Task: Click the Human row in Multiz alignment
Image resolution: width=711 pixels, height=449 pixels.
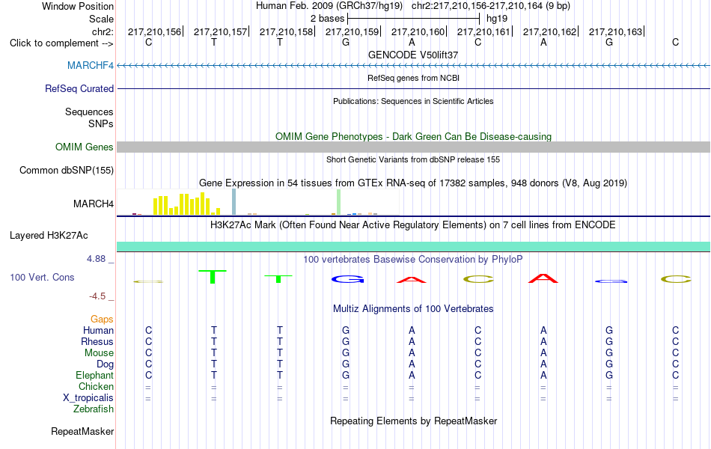Action: [x=413, y=330]
